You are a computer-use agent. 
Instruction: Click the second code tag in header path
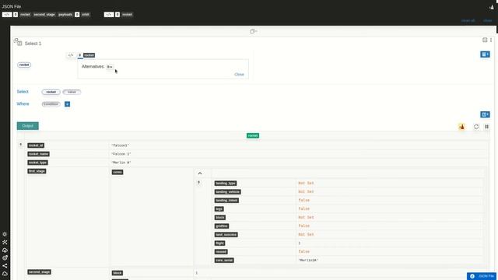pyautogui.click(x=109, y=15)
